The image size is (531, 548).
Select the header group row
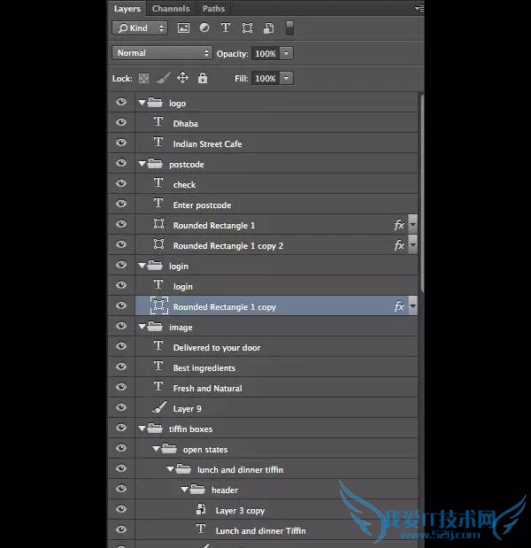pyautogui.click(x=276, y=490)
